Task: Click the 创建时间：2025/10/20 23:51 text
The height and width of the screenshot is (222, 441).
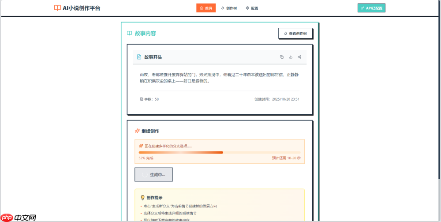Action: click(277, 99)
